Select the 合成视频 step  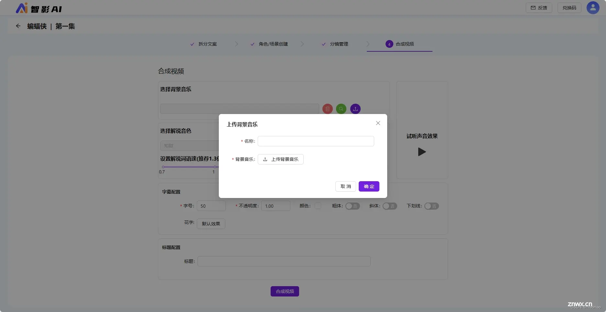400,44
